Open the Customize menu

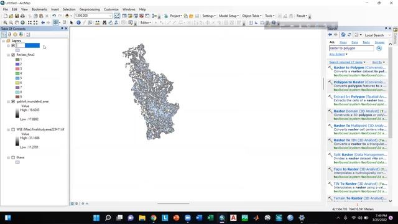click(x=111, y=9)
